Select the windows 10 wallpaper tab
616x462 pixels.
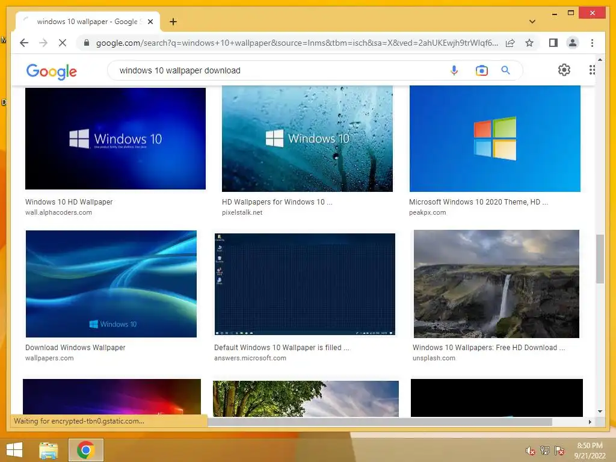click(x=87, y=22)
